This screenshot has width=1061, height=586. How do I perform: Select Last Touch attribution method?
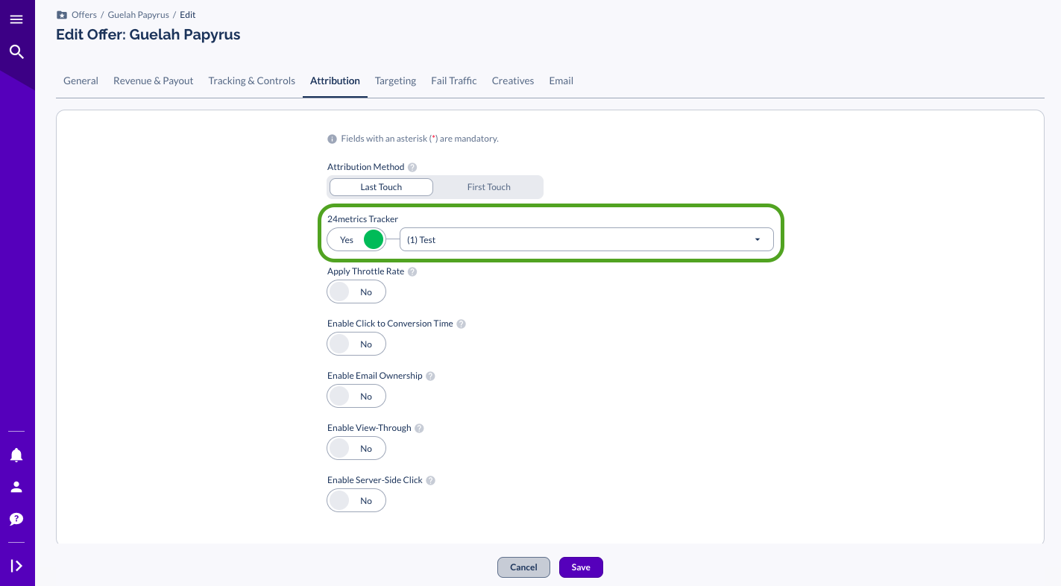coord(381,187)
